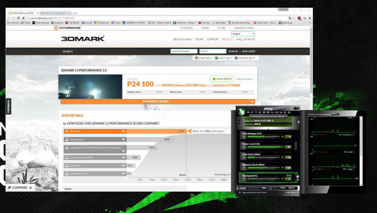Open BENCHMARKS in the site navigation
The height and width of the screenshot is (213, 377).
(183, 40)
